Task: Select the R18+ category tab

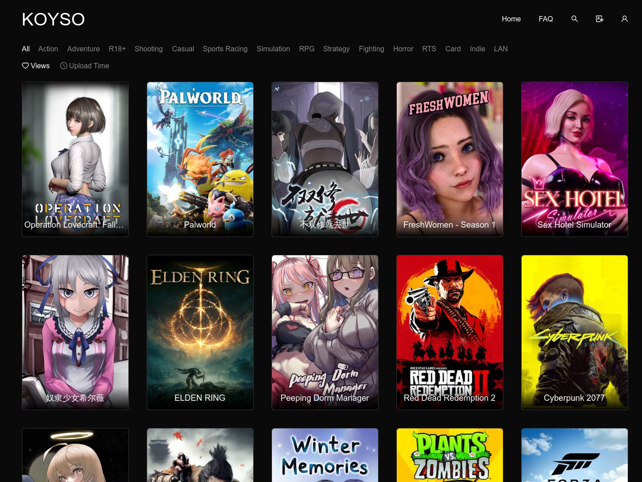Action: 117,49
